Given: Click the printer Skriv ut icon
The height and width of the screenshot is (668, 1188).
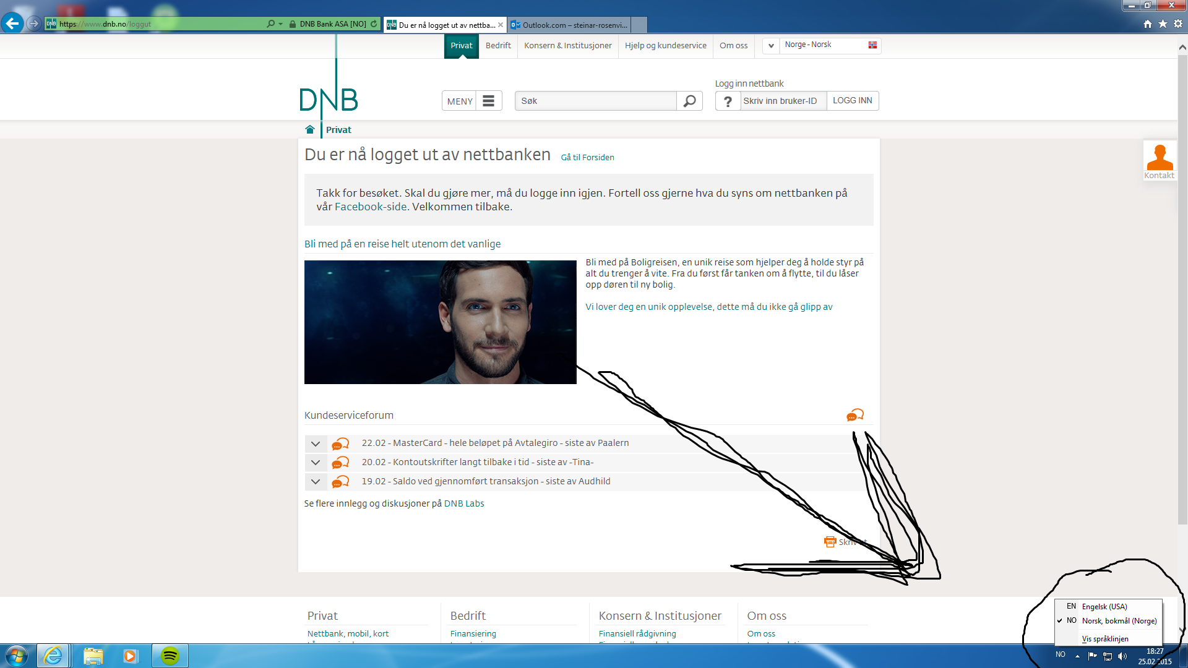Looking at the screenshot, I should [830, 542].
